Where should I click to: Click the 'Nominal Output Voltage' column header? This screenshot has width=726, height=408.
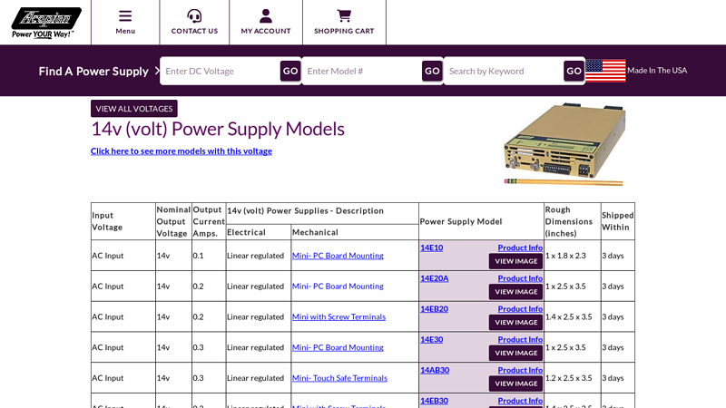(x=173, y=221)
